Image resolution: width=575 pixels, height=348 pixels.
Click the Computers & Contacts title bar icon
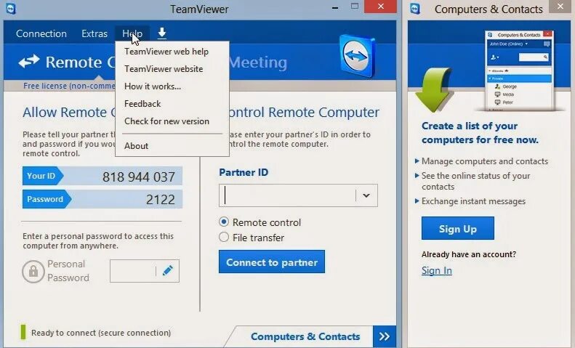click(x=415, y=9)
